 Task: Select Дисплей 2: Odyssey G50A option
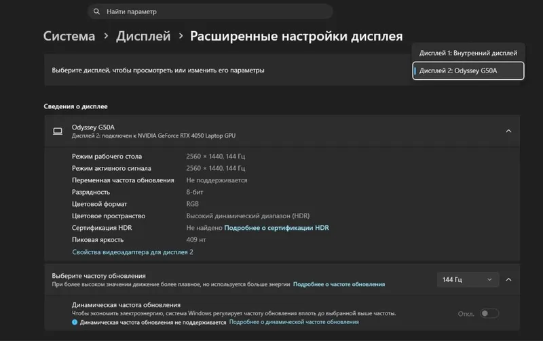(468, 71)
